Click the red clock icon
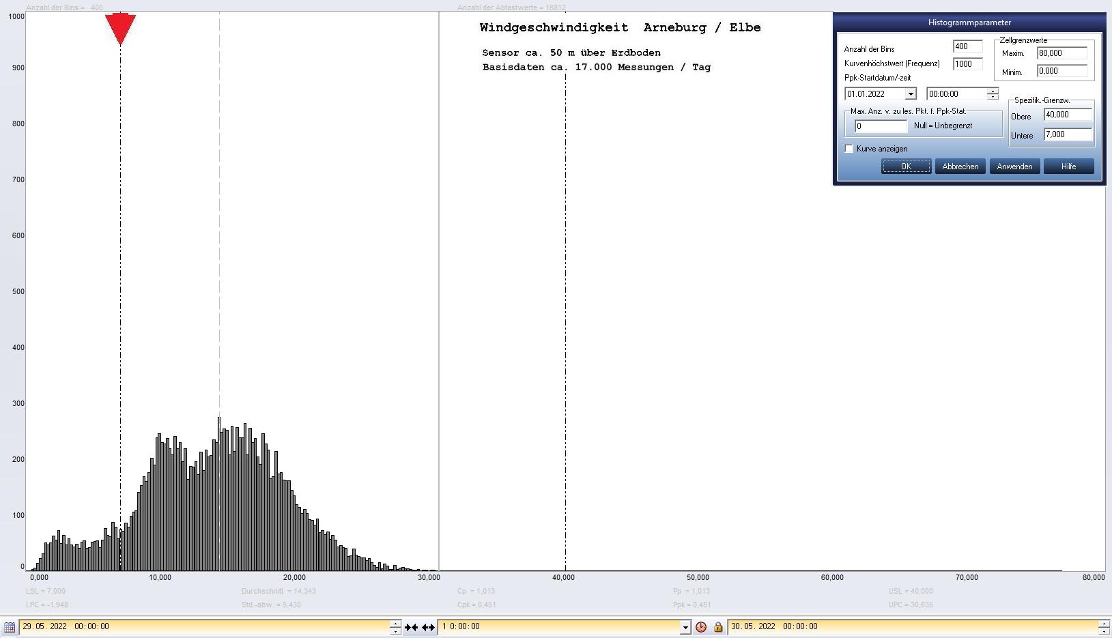 point(701,627)
